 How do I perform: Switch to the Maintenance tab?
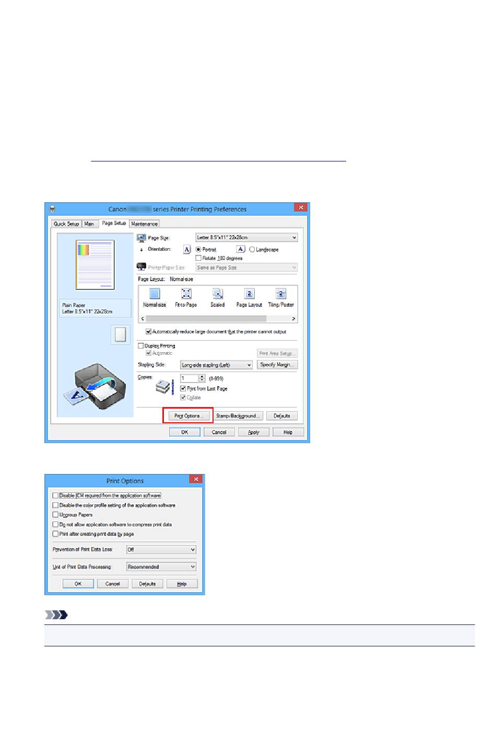tap(145, 224)
